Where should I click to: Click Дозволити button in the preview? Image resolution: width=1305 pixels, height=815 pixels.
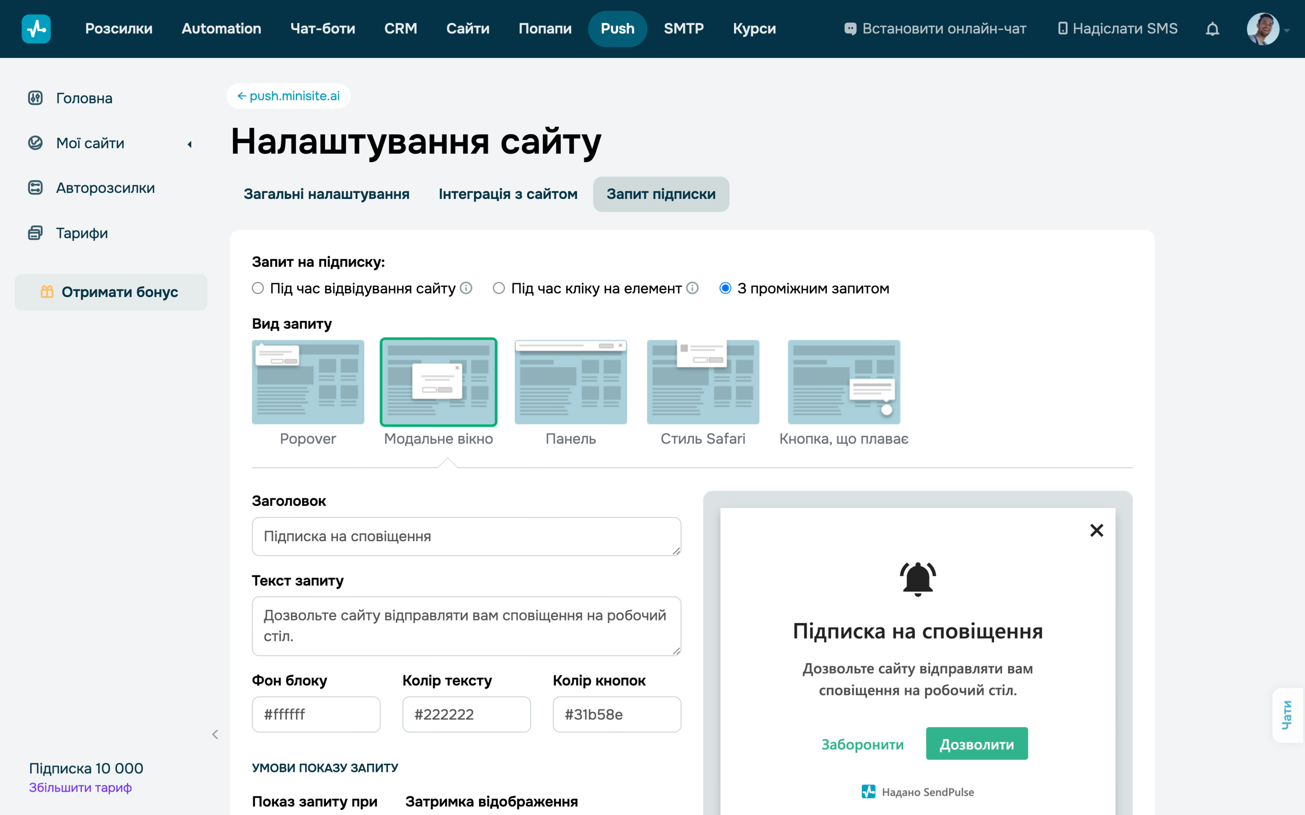pyautogui.click(x=977, y=744)
